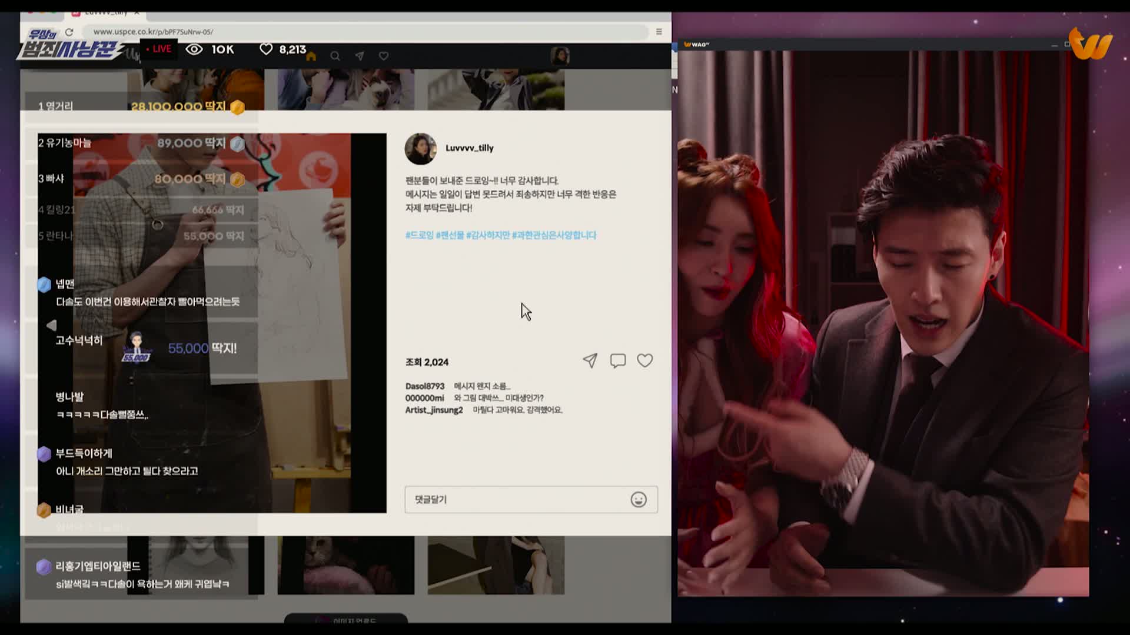This screenshot has height=635, width=1130.
Task: Click the orange home icon
Action: coord(311,56)
